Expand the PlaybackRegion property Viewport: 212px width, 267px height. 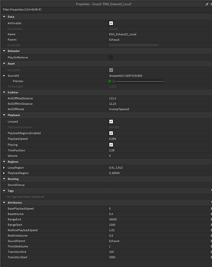click(x=4, y=173)
